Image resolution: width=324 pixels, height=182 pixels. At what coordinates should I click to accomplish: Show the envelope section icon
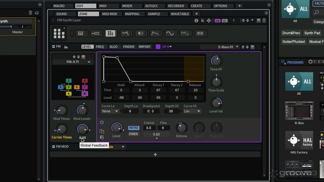tap(155, 33)
